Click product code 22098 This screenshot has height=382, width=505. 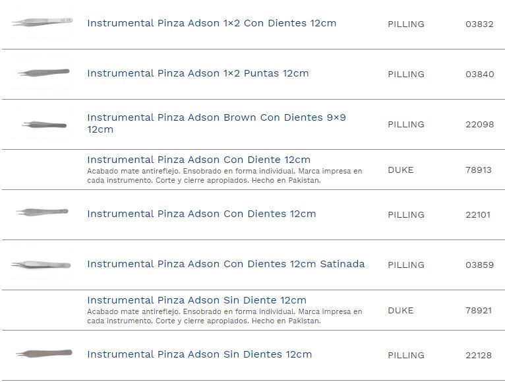[x=479, y=125]
